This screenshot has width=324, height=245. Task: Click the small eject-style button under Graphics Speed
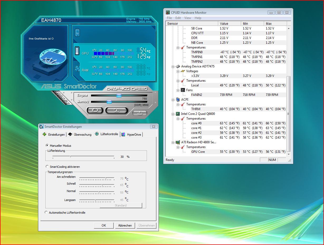pyautogui.click(x=140, y=113)
